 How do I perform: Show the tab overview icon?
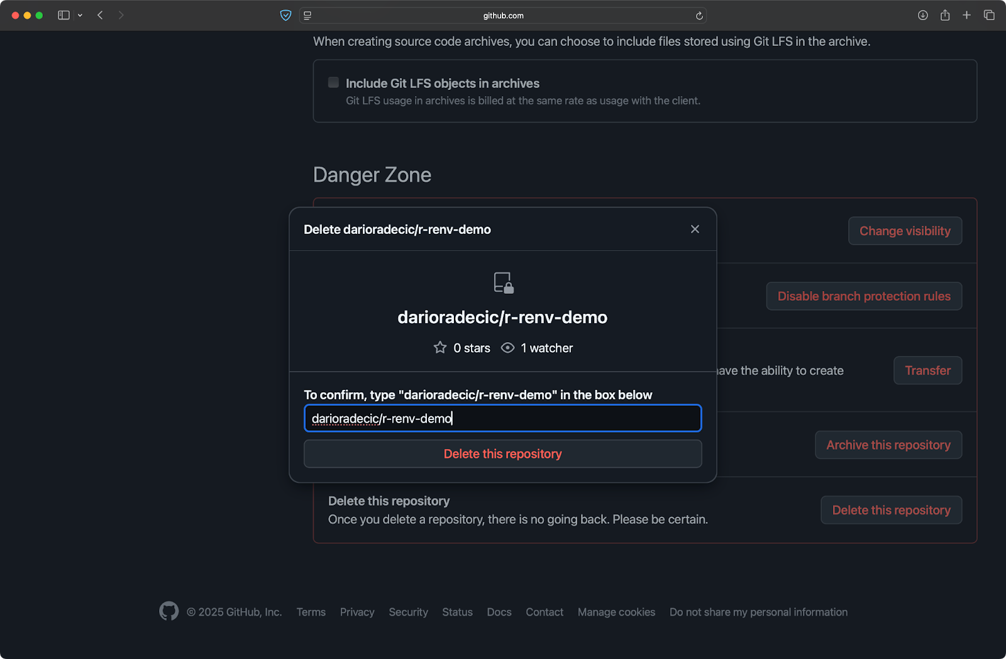(x=988, y=15)
